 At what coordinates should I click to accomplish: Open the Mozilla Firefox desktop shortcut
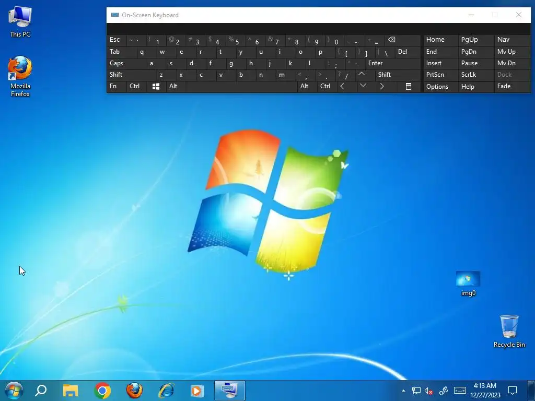(20, 76)
